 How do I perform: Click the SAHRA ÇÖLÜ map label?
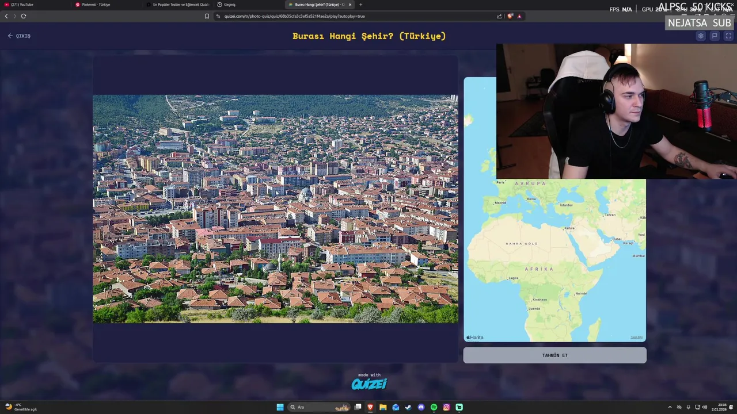(522, 244)
